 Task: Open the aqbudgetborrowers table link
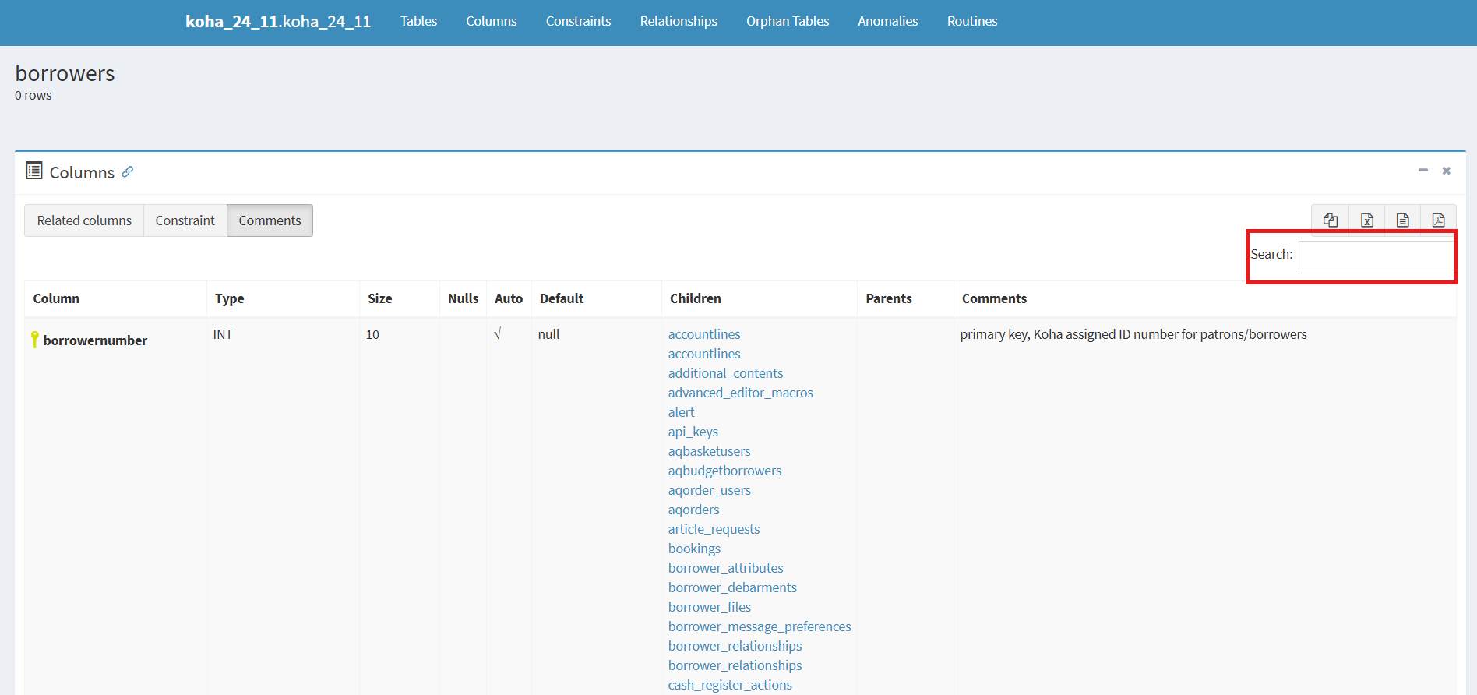click(x=724, y=471)
